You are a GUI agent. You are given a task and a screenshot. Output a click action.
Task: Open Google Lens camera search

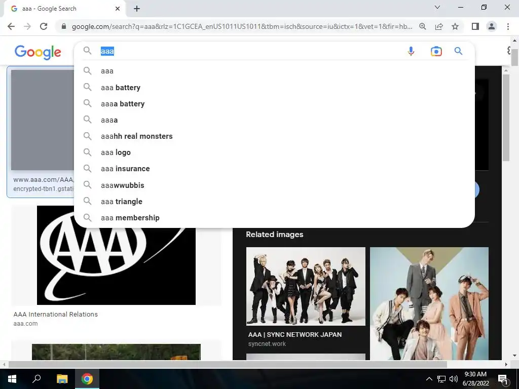[436, 51]
